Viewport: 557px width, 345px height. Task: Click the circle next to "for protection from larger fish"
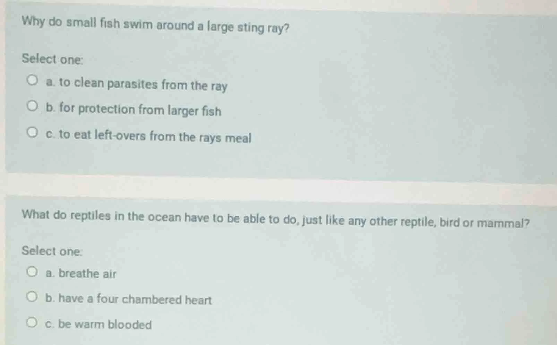coord(32,106)
